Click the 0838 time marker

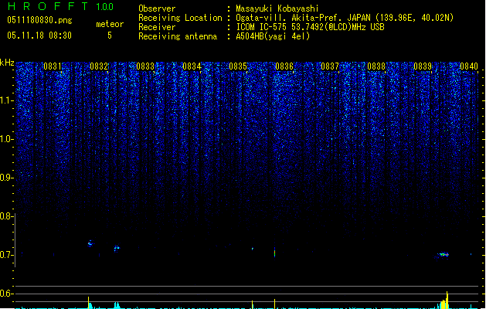point(376,66)
